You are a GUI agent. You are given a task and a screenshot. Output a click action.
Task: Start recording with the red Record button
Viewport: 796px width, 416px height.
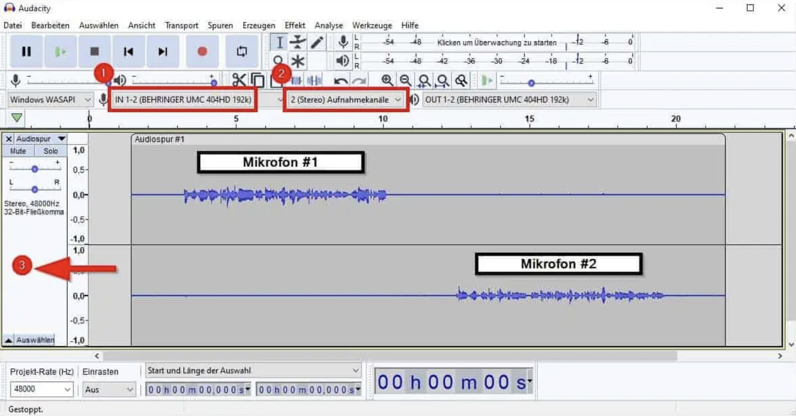202,51
